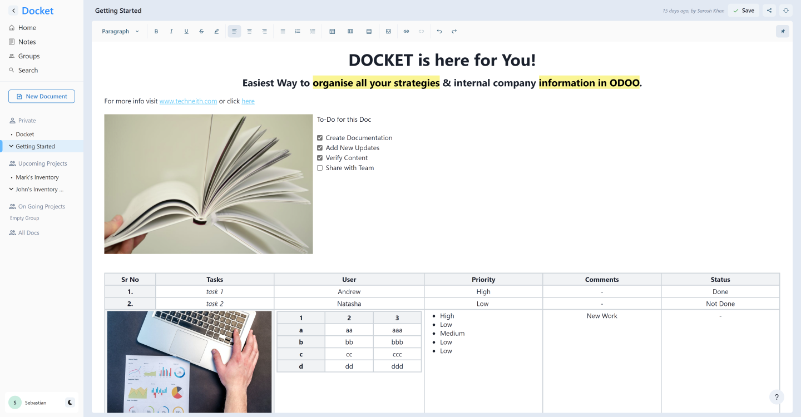Click the Getting Started document title field
The height and width of the screenshot is (417, 801).
click(x=118, y=11)
